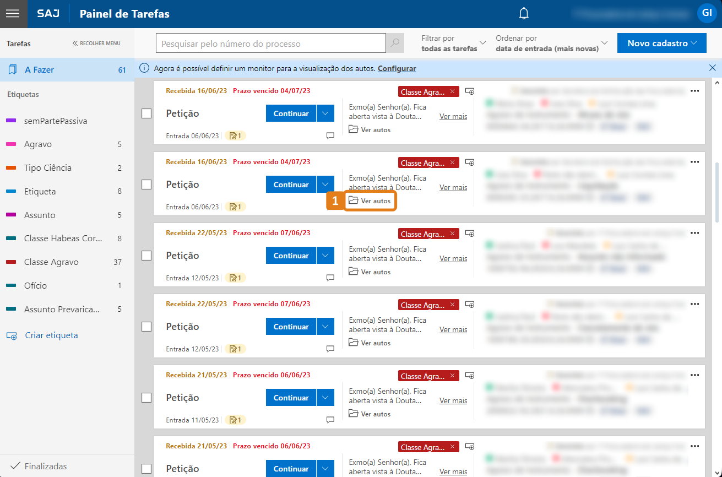Open the Ordenar por dropdown

click(x=551, y=43)
